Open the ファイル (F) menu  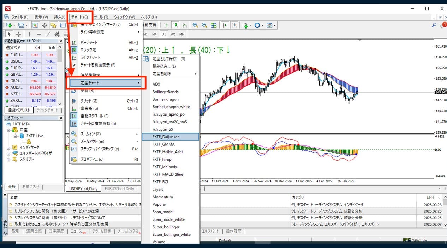pyautogui.click(x=19, y=17)
